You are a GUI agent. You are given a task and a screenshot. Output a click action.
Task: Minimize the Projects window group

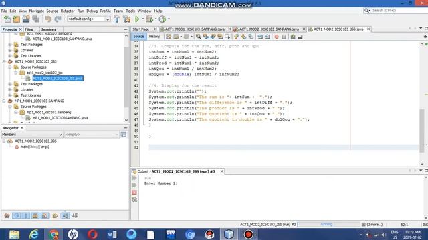(126, 29)
